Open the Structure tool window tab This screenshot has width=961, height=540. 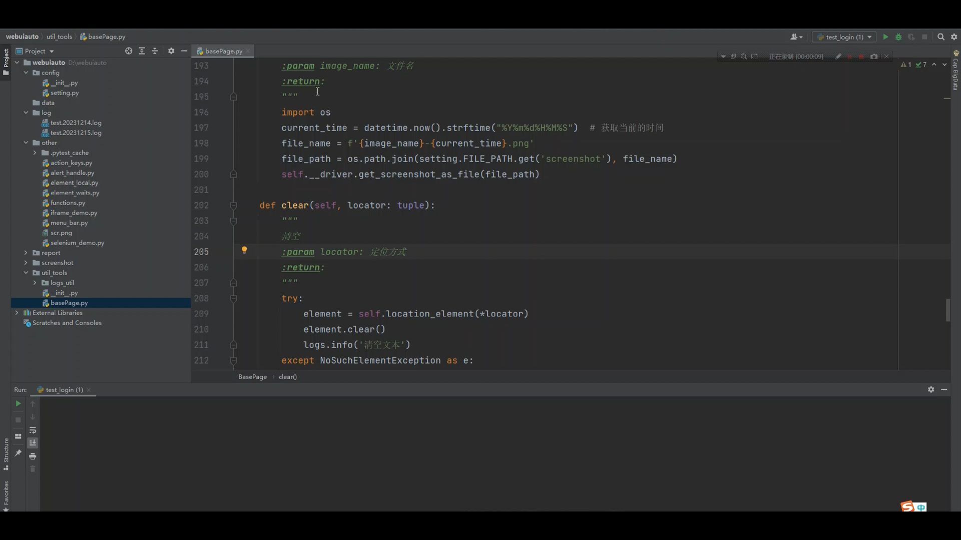[x=6, y=454]
